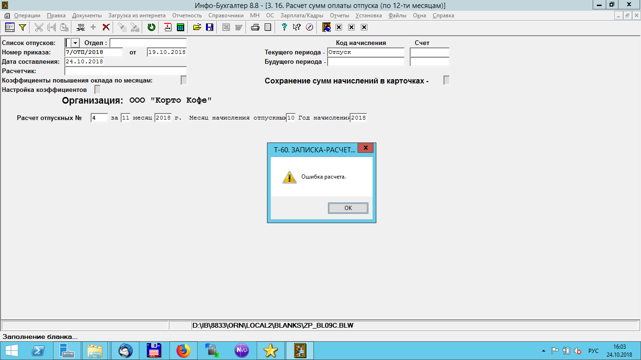Open the 'Отчетность' menu

[187, 15]
